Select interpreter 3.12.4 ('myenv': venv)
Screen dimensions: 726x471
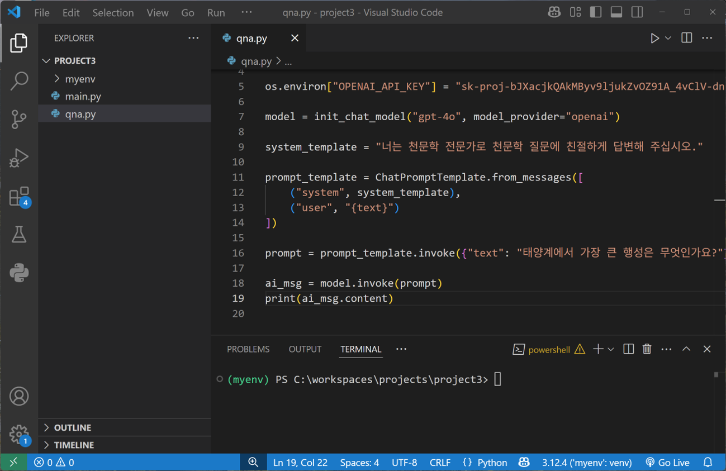coord(587,463)
